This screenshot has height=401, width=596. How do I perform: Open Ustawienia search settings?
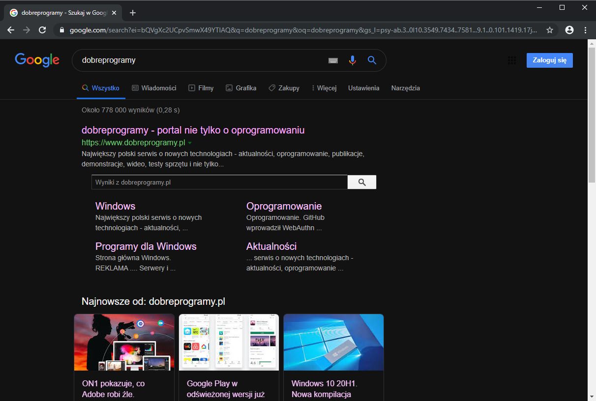(364, 88)
